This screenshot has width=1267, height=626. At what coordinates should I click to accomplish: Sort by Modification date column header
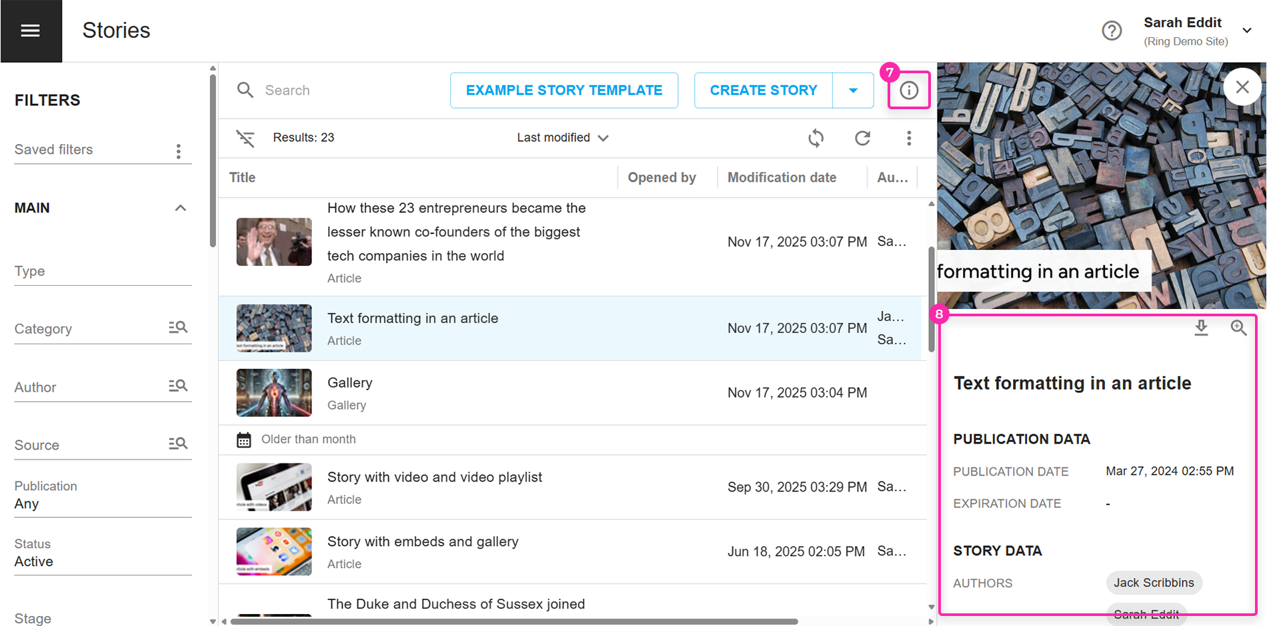(x=782, y=178)
